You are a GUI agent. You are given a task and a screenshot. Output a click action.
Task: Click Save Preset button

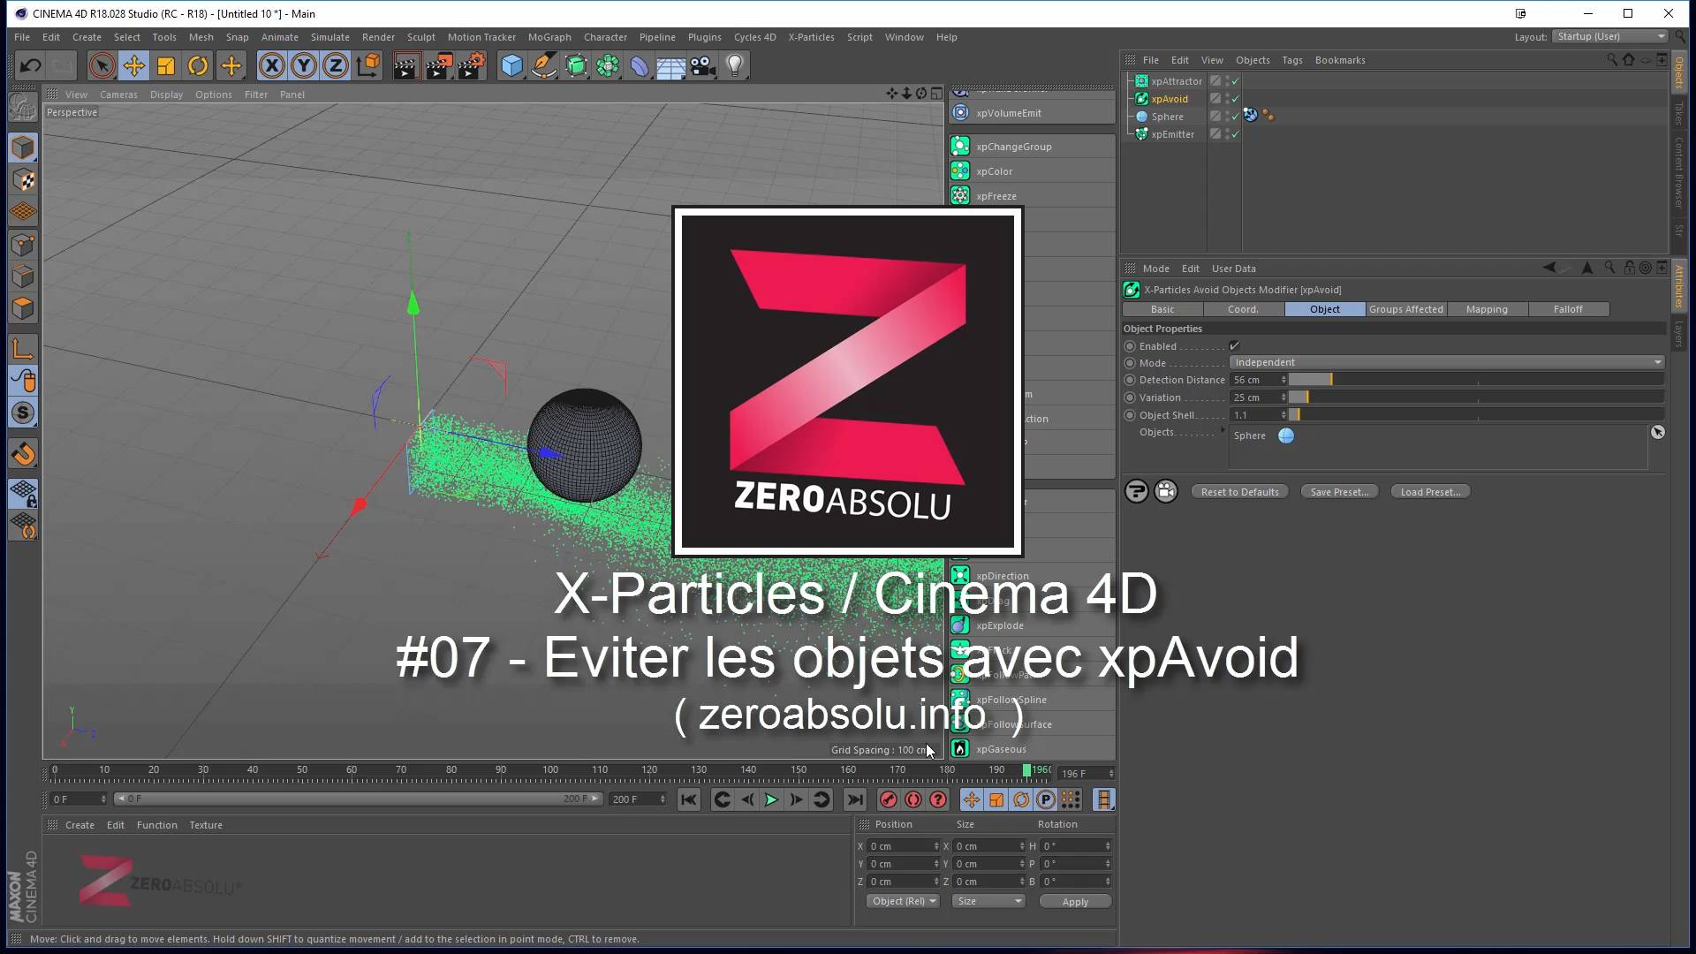1338,491
